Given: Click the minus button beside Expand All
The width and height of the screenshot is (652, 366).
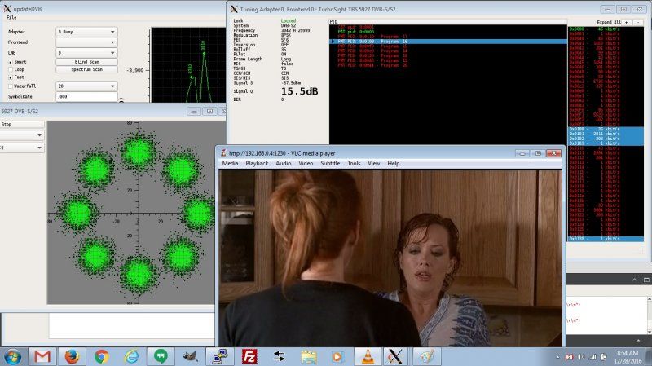Looking at the screenshot, I should point(638,22).
